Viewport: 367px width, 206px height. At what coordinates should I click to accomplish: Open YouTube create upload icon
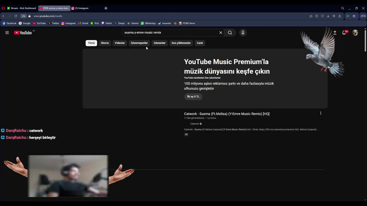(335, 33)
